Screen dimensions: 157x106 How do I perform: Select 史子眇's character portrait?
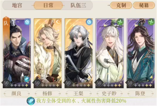tap(110, 53)
